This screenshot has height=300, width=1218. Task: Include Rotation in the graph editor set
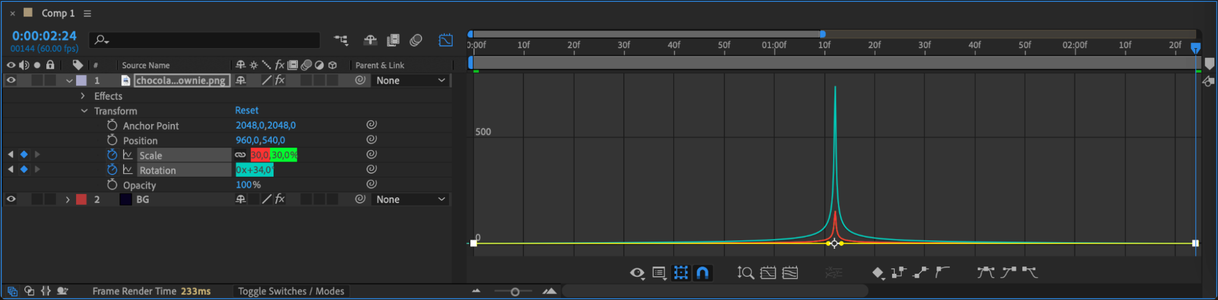pos(128,170)
